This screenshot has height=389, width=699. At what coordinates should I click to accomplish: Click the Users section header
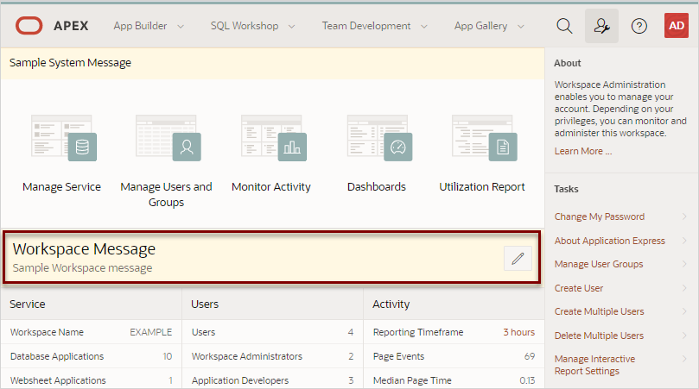pyautogui.click(x=205, y=304)
